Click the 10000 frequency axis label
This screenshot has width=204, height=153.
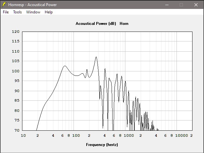[x=182, y=135]
